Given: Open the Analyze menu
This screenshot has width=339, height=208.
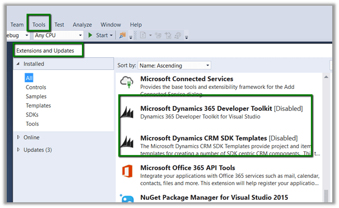Looking at the screenshot, I should [82, 24].
